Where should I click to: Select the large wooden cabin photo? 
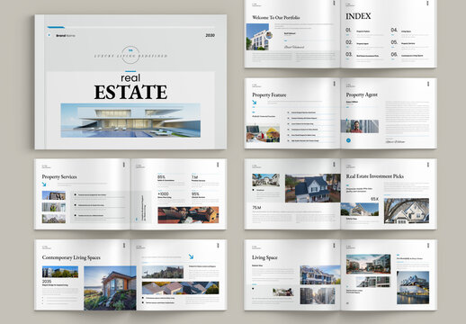pos(110,288)
